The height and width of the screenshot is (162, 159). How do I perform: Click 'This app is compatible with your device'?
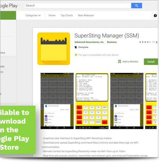[98, 55]
